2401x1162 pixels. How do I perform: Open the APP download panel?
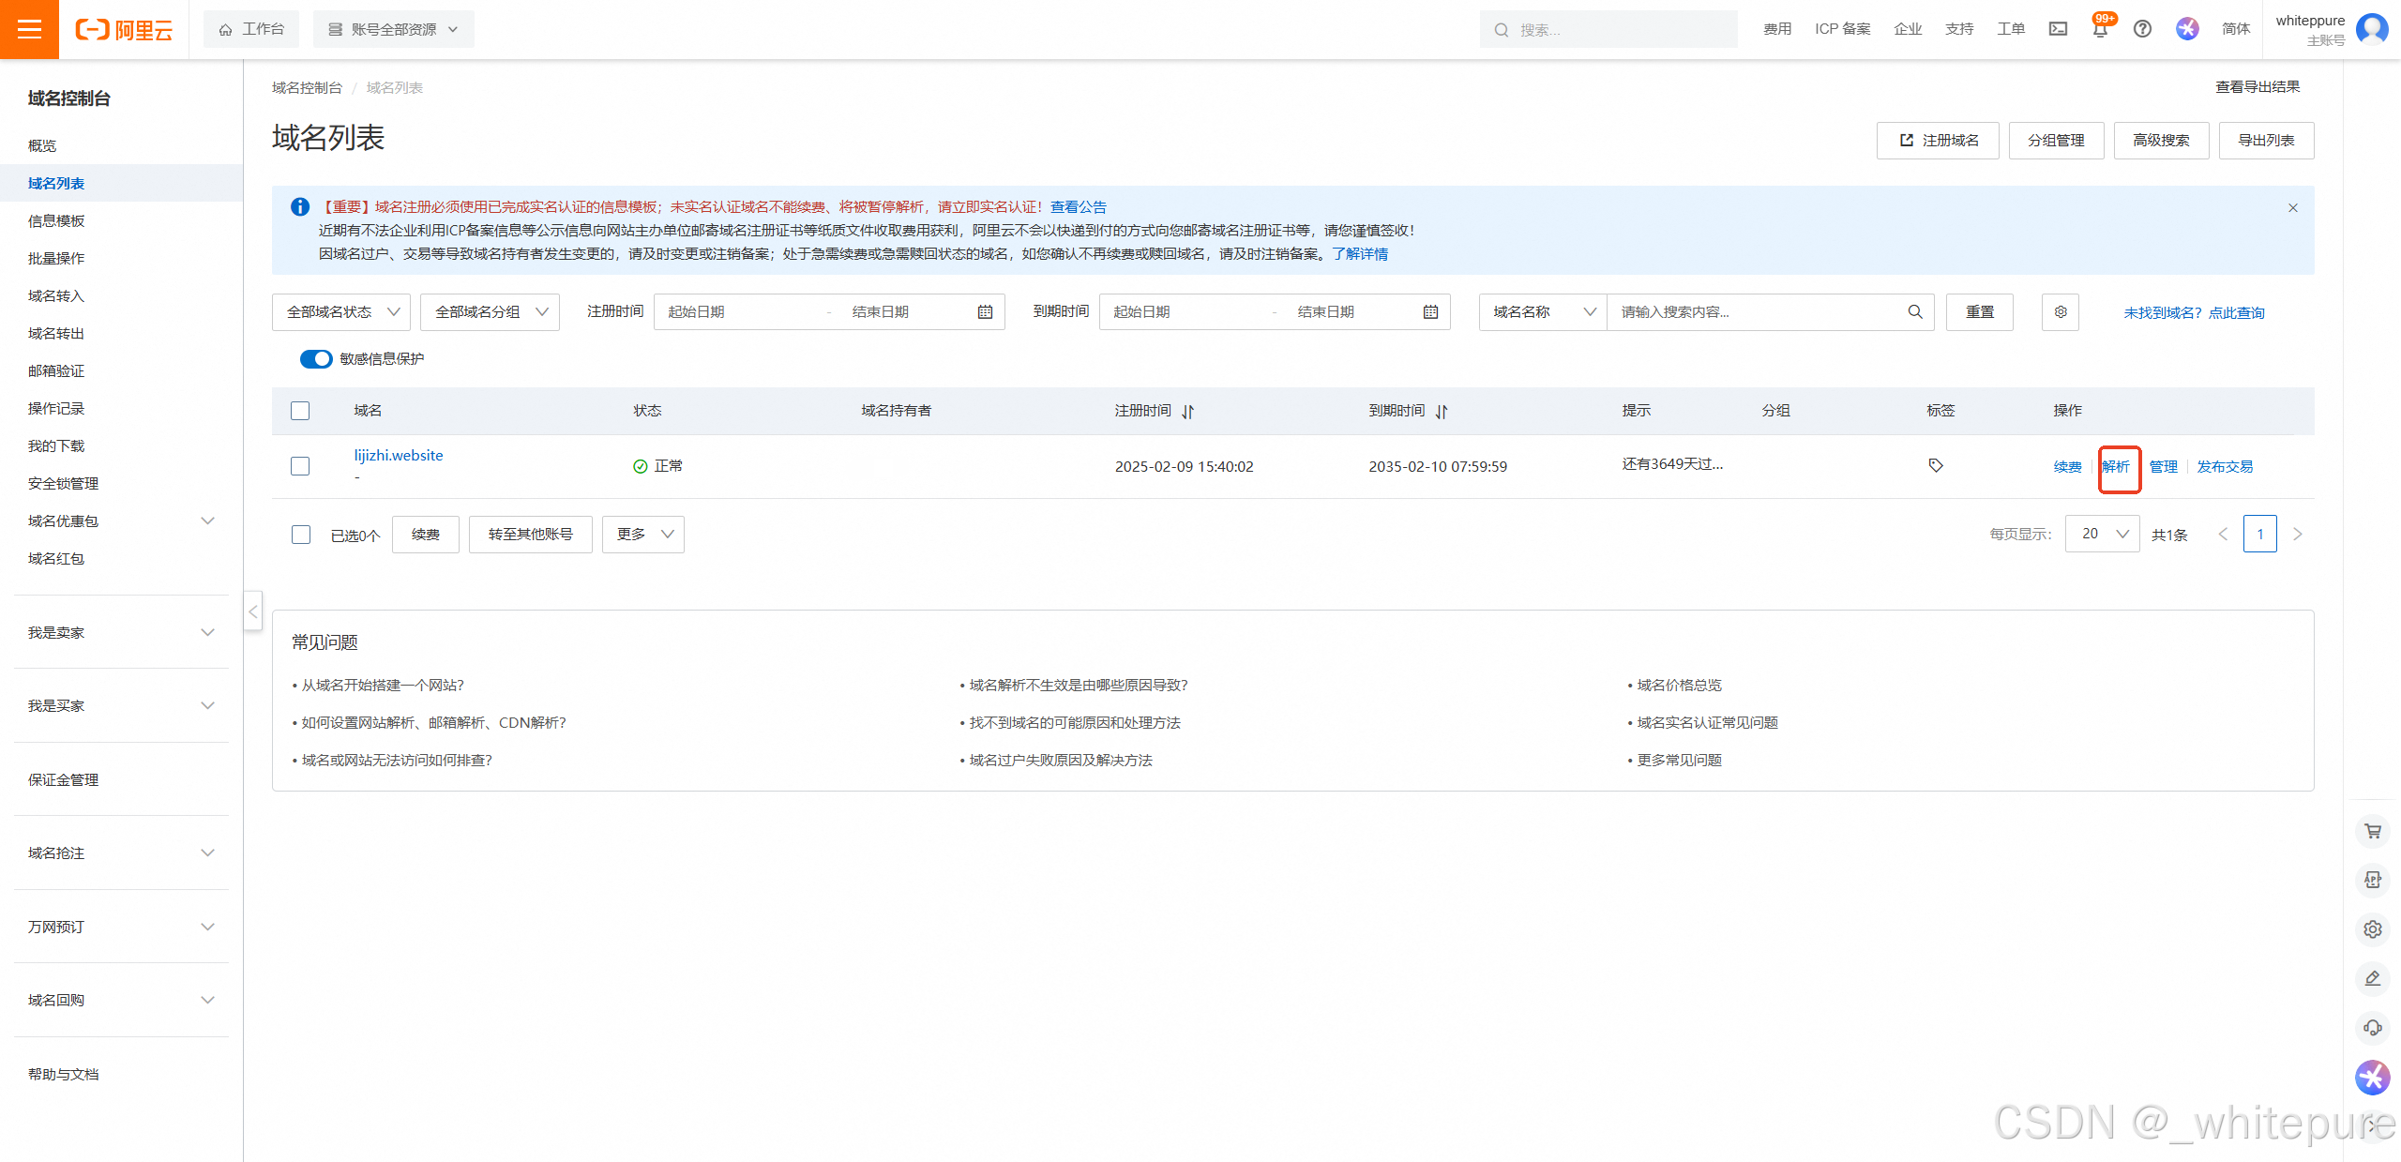click(x=2373, y=880)
